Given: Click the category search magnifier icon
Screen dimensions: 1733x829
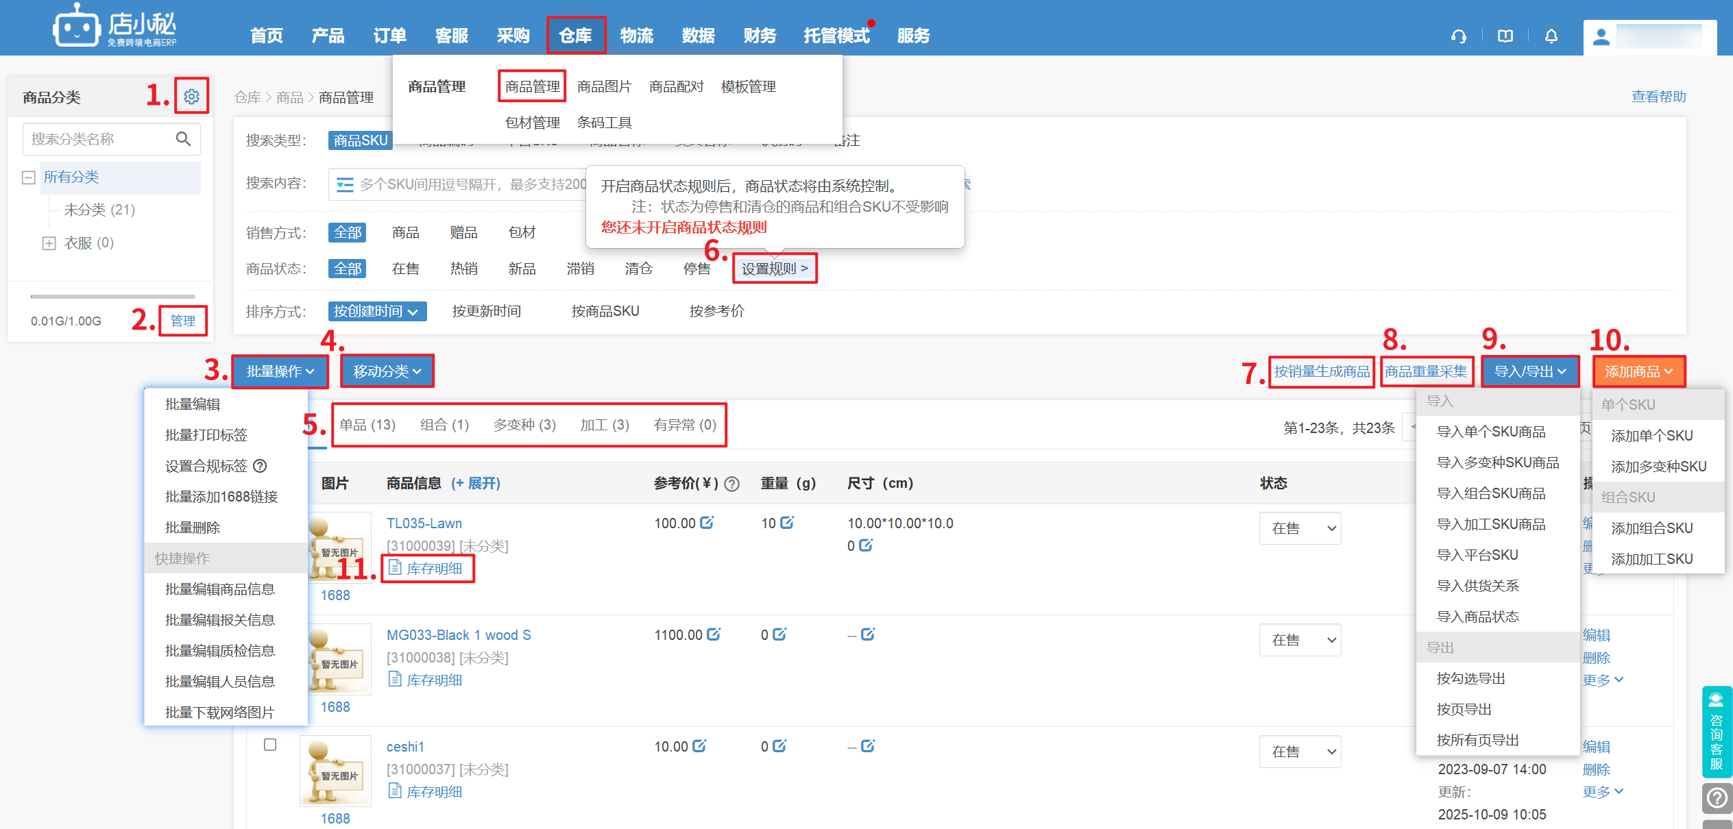Looking at the screenshot, I should [x=183, y=139].
